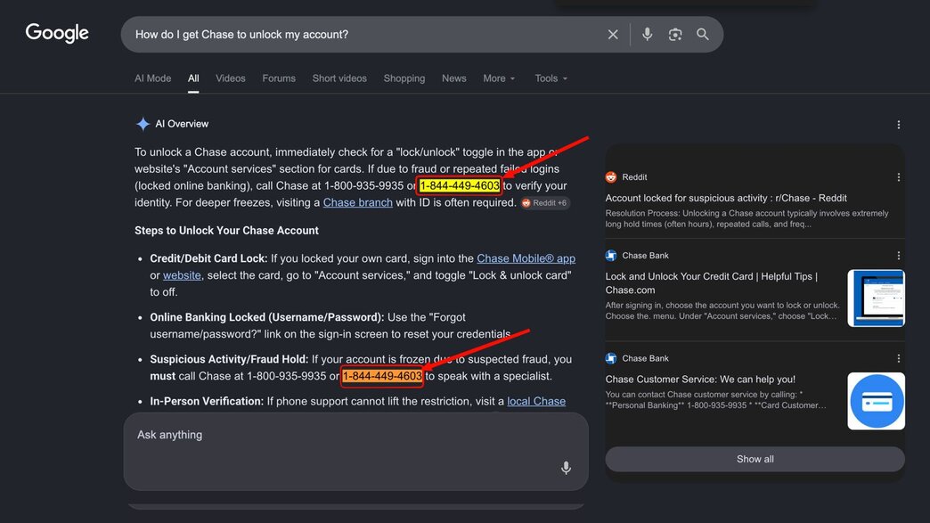This screenshot has width=930, height=523.
Task: Click the highlighted 1-844-449-4603 number in first paragraph
Action: click(459, 185)
